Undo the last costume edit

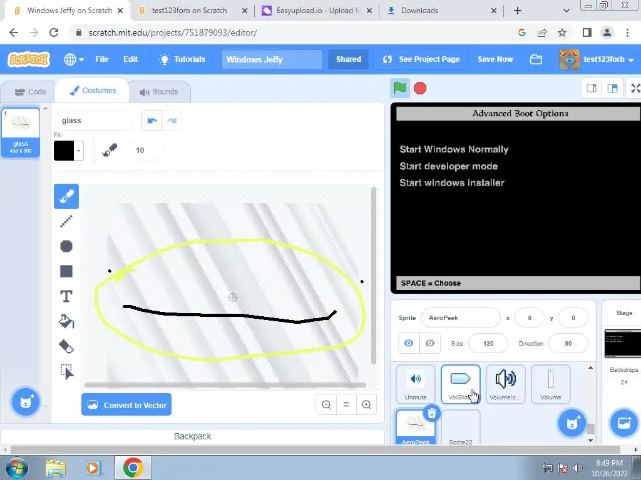[151, 121]
